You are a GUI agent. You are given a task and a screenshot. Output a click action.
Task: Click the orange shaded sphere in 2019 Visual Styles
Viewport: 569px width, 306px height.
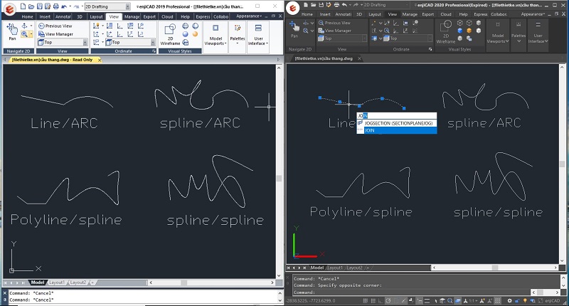(x=195, y=33)
